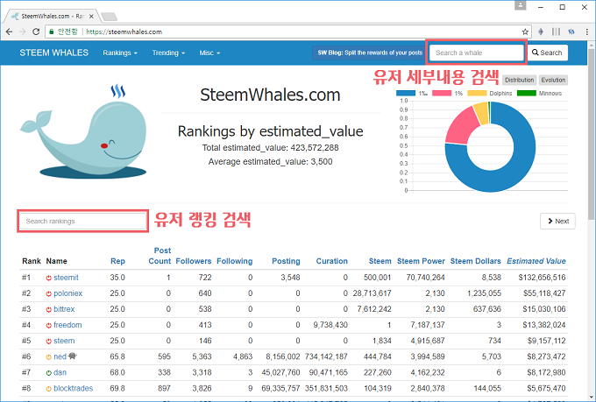Viewport: 596px width, 402px height.
Task: Expand the Rankings dropdown menu
Action: [x=120, y=53]
